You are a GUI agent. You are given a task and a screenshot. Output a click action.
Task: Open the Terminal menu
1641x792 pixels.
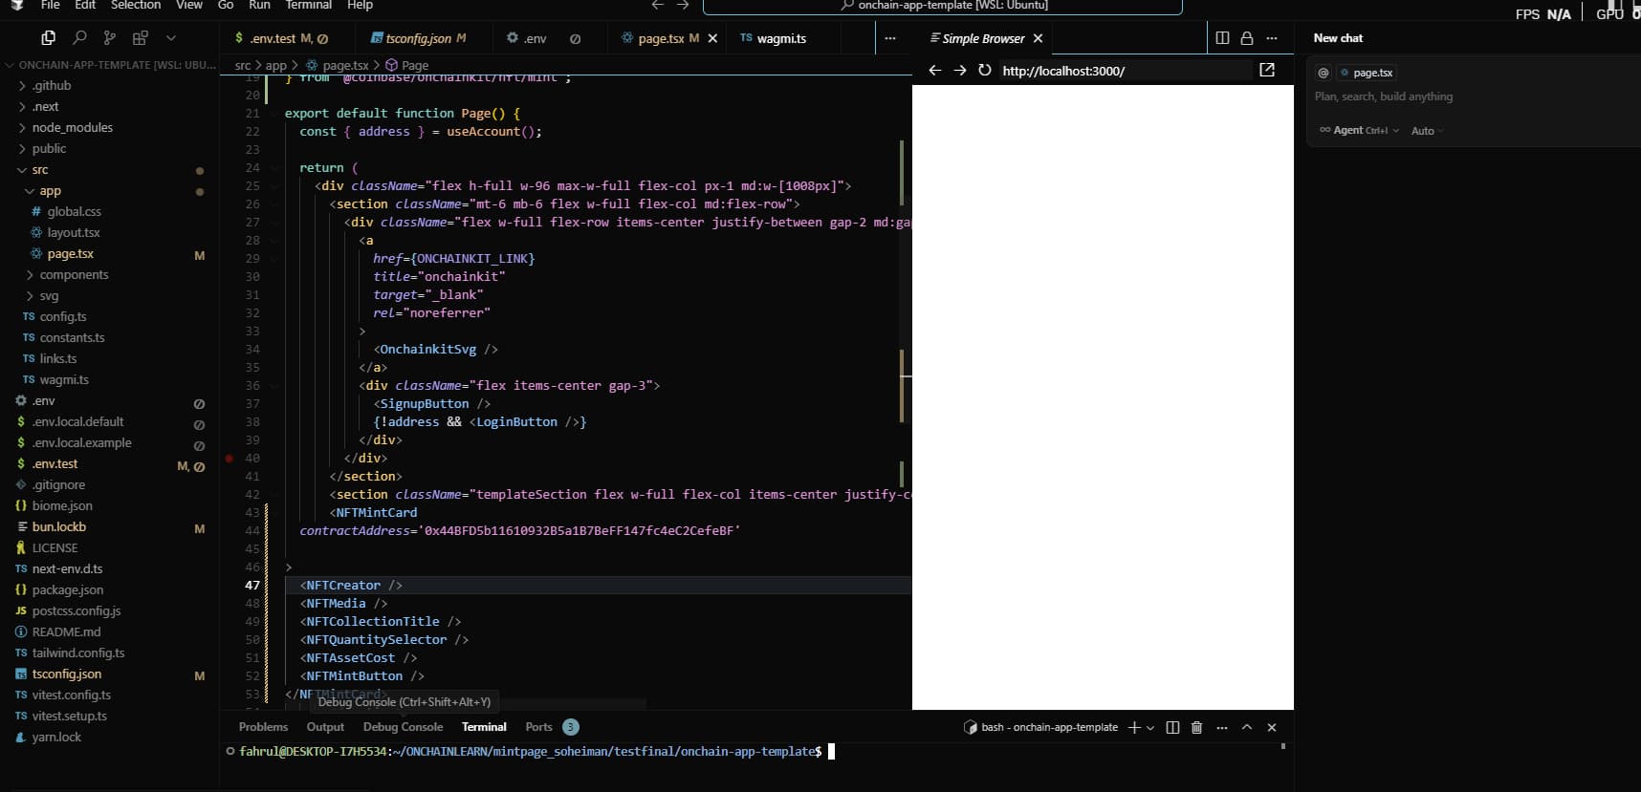click(x=308, y=6)
